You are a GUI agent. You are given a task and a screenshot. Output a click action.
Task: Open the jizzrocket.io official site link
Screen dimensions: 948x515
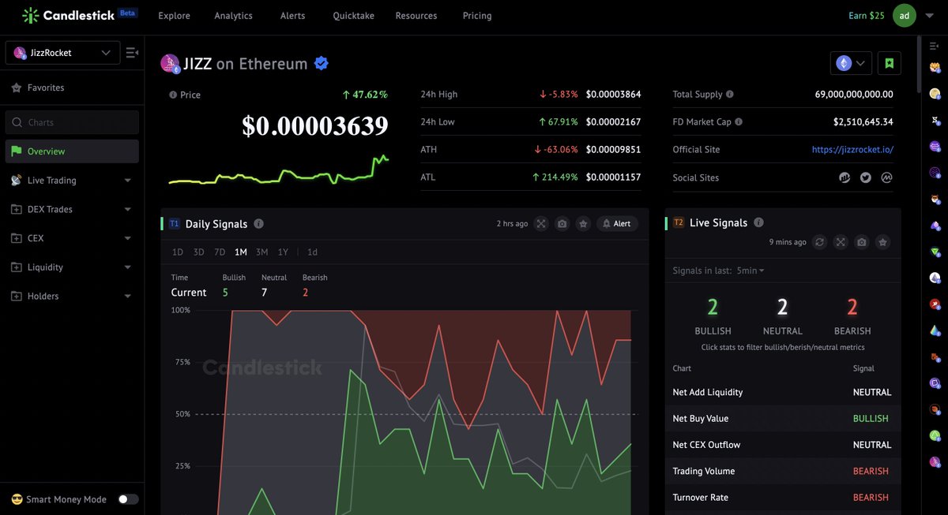[x=852, y=149]
